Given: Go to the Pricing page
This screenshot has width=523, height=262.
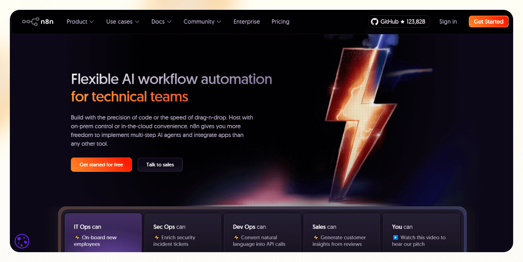Looking at the screenshot, I should tap(280, 22).
